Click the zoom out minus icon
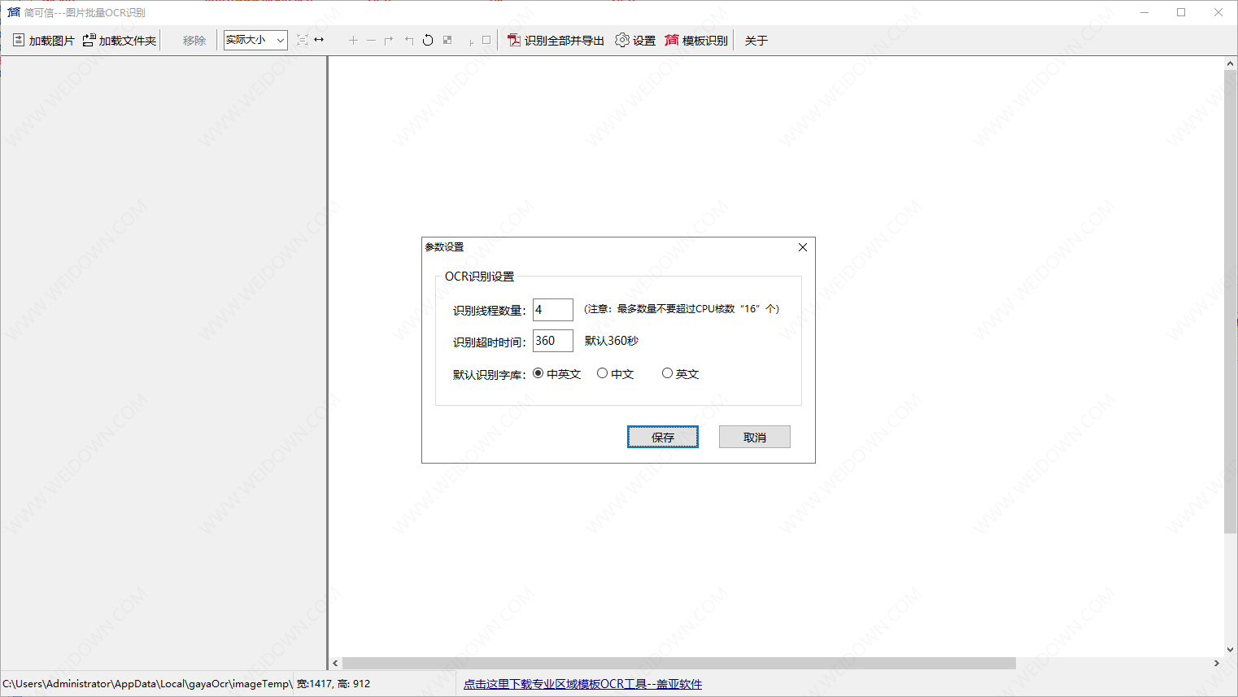The width and height of the screenshot is (1238, 697). (371, 40)
